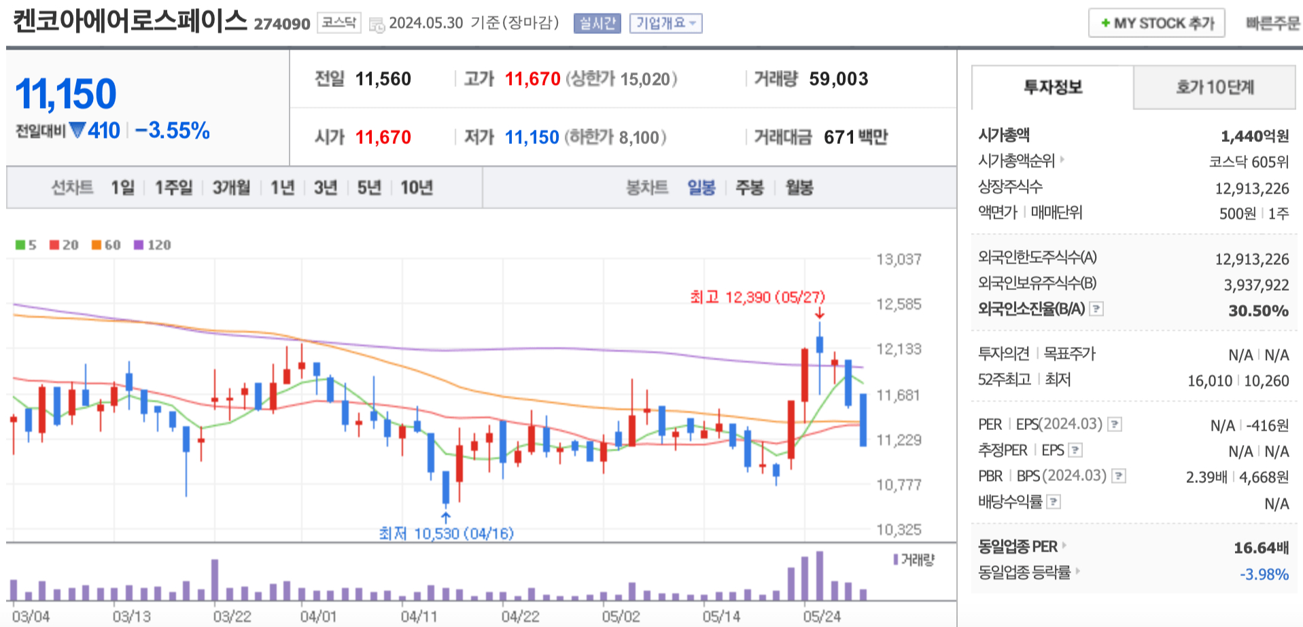Expand the 동일업종 PER arrow link
Image resolution: width=1303 pixels, height=627 pixels.
(x=1065, y=545)
